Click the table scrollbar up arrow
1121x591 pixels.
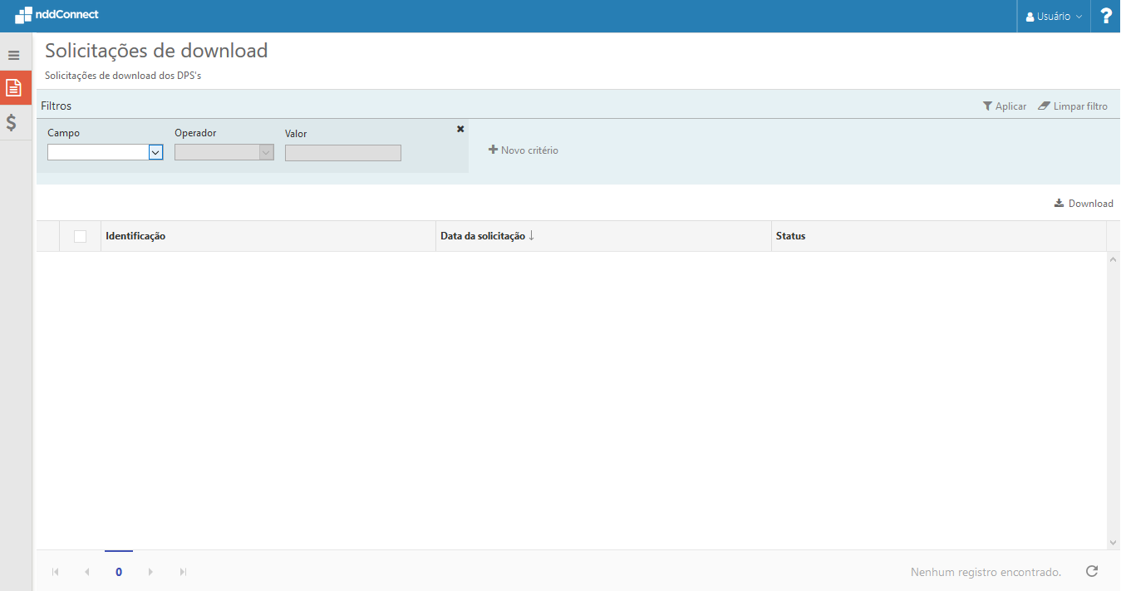[1114, 259]
